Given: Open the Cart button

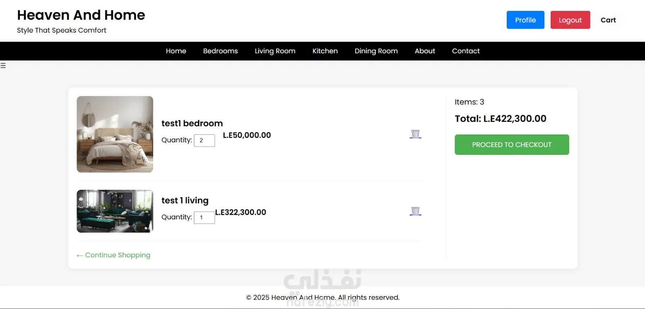Looking at the screenshot, I should [x=608, y=20].
